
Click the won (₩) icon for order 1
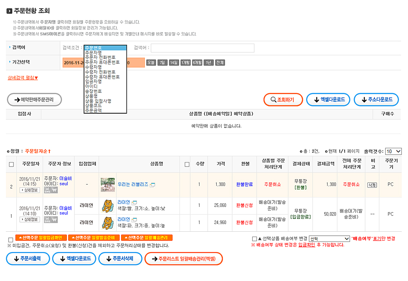coord(54,220)
